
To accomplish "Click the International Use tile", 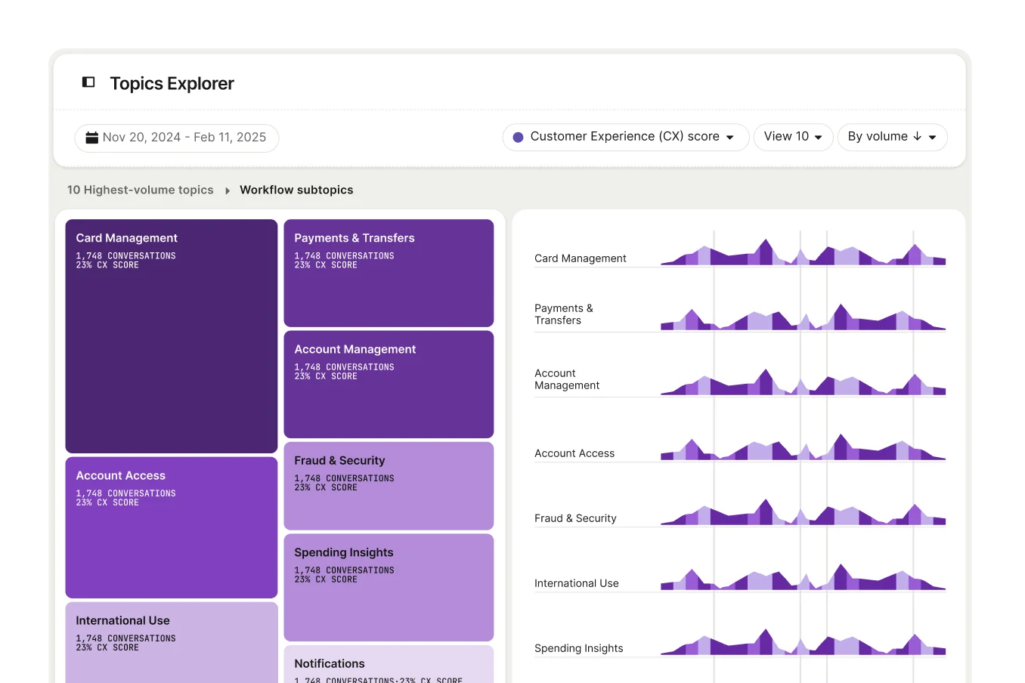I will tap(172, 643).
